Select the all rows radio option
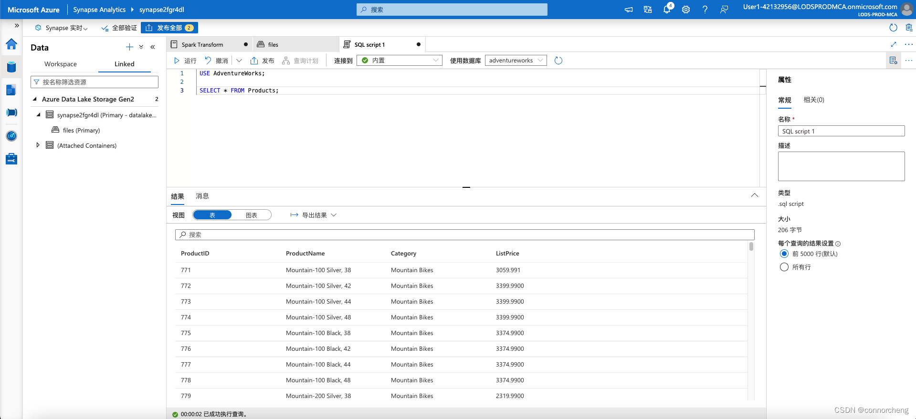 784,267
